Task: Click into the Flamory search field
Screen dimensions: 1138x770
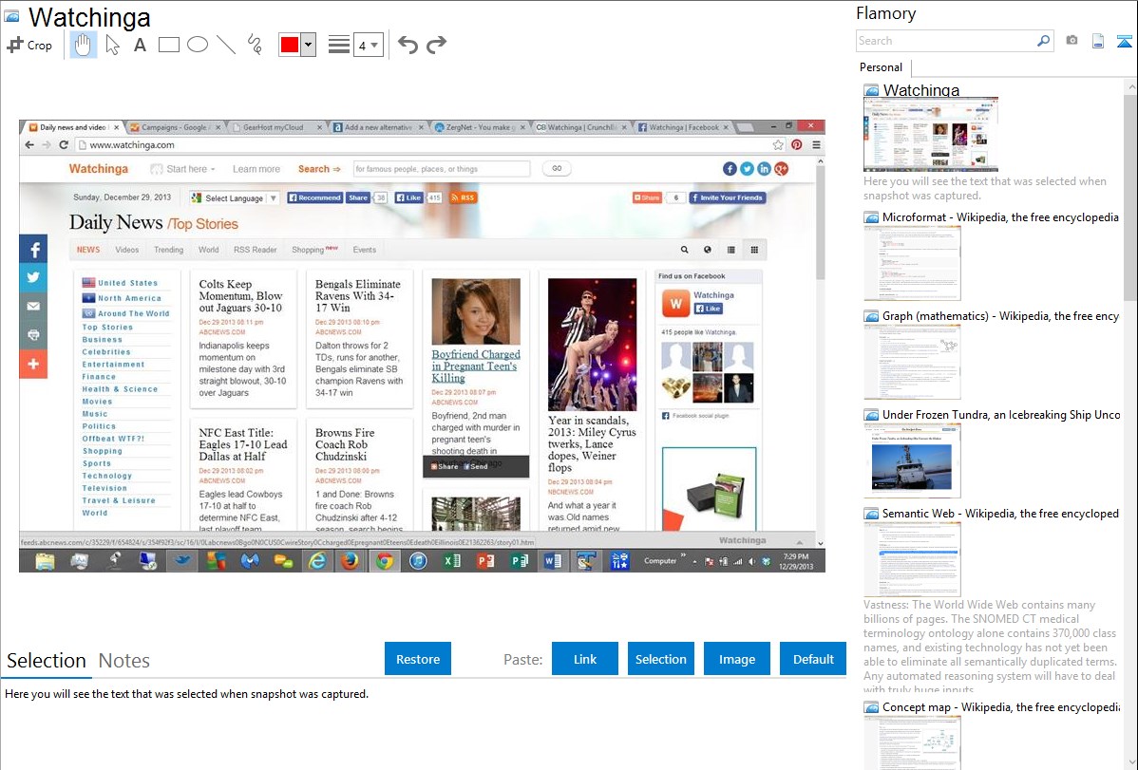Action: (946, 41)
